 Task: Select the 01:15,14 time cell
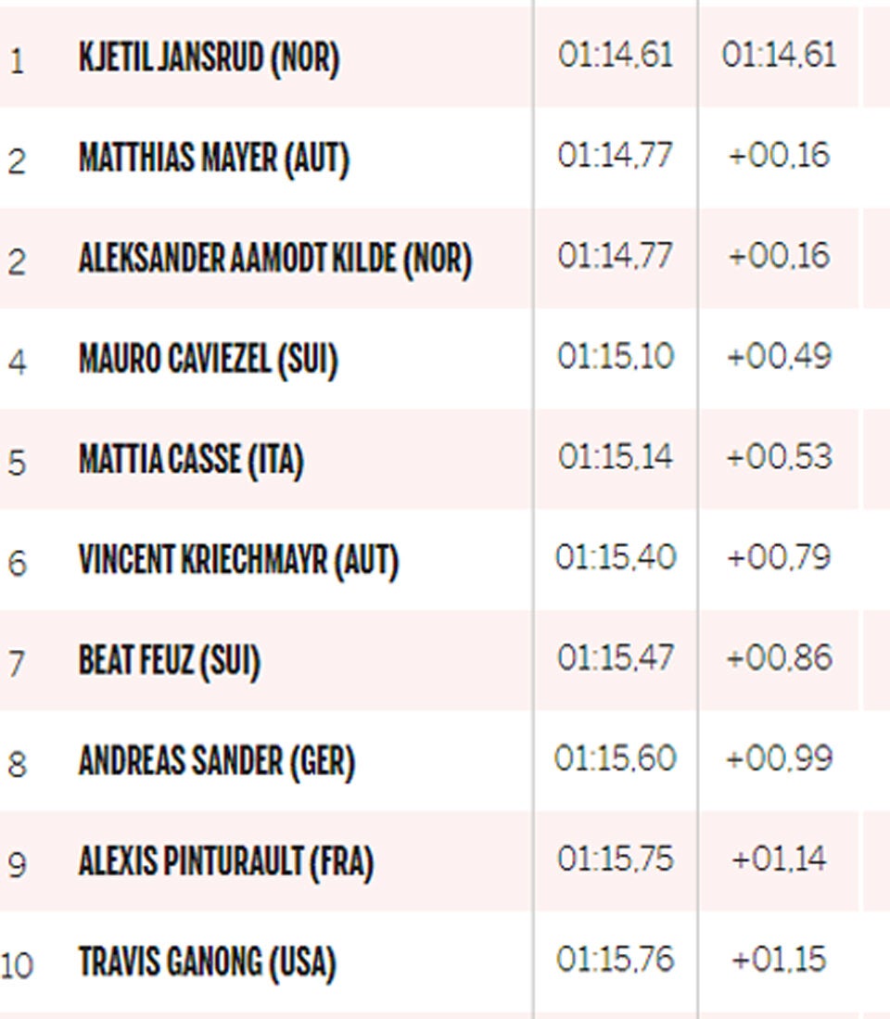[616, 457]
